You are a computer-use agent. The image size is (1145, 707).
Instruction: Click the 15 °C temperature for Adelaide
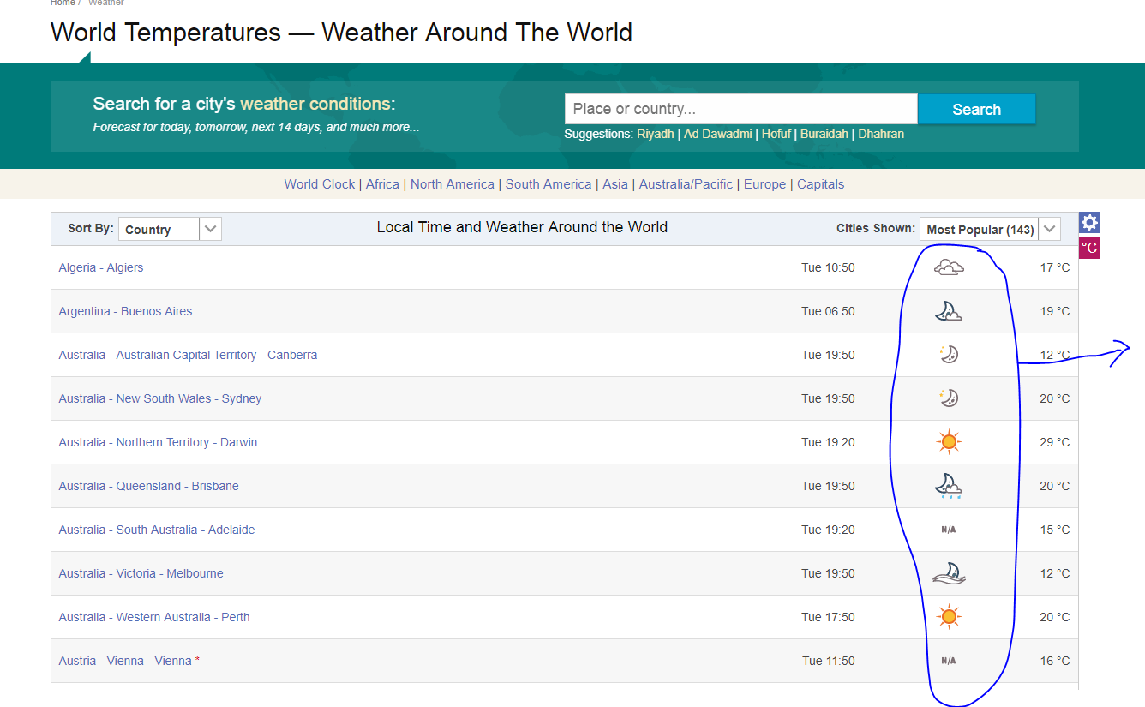(1055, 530)
